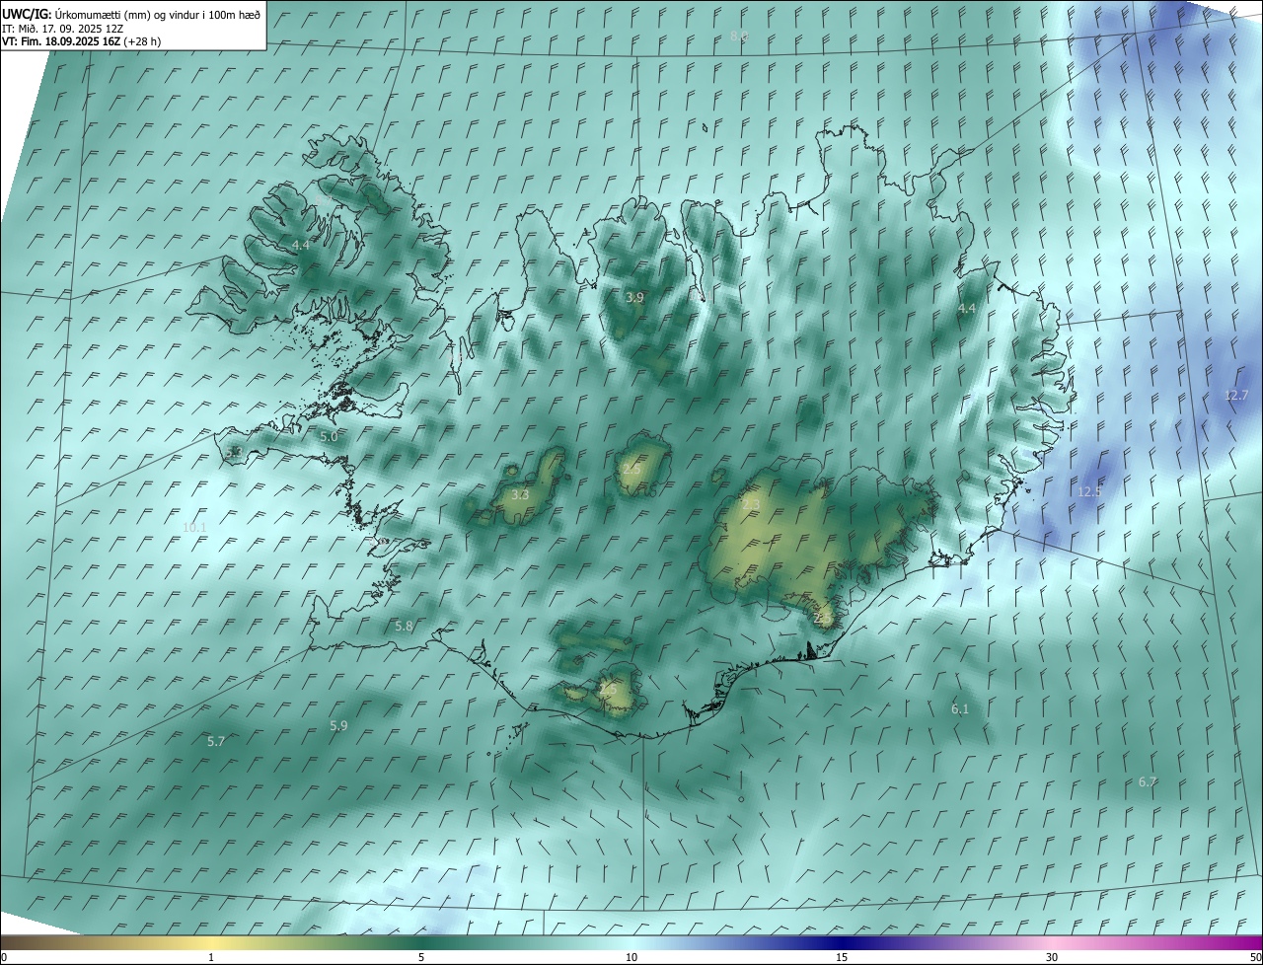The image size is (1263, 965).
Task: Click the 4.4 value label in the Westfjords
Action: click(x=301, y=244)
